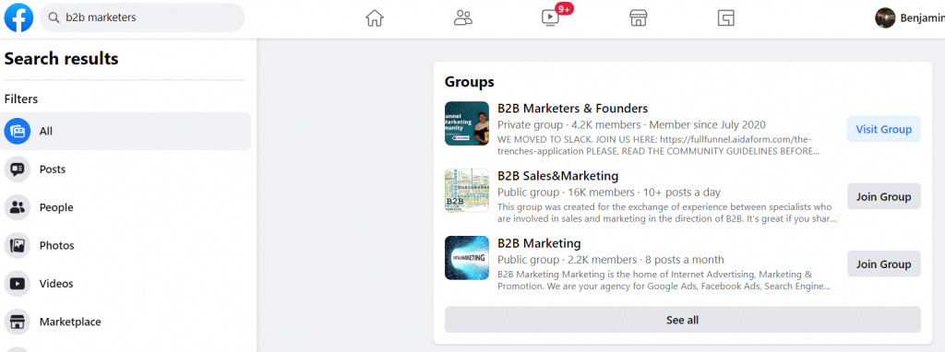Open the Watch video icon with 9+ badge
This screenshot has height=352, width=945.
(551, 18)
